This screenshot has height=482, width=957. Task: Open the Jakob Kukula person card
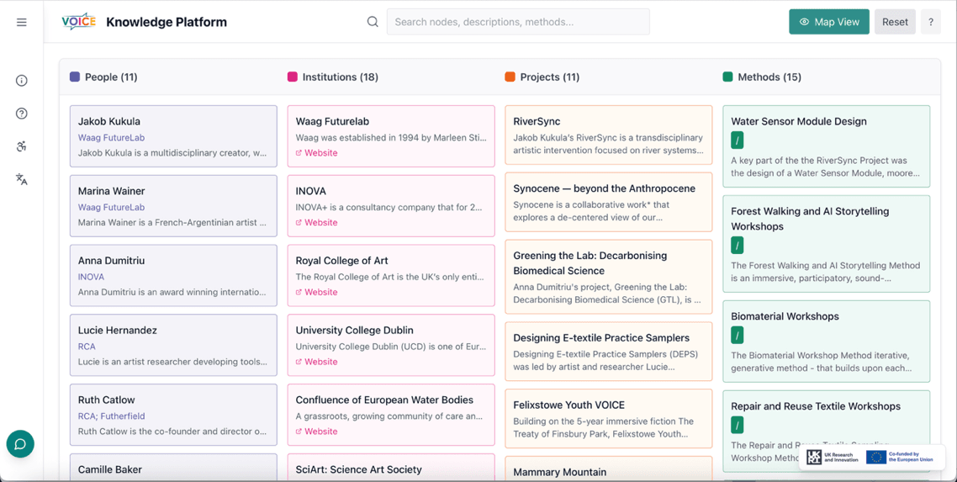pyautogui.click(x=173, y=136)
